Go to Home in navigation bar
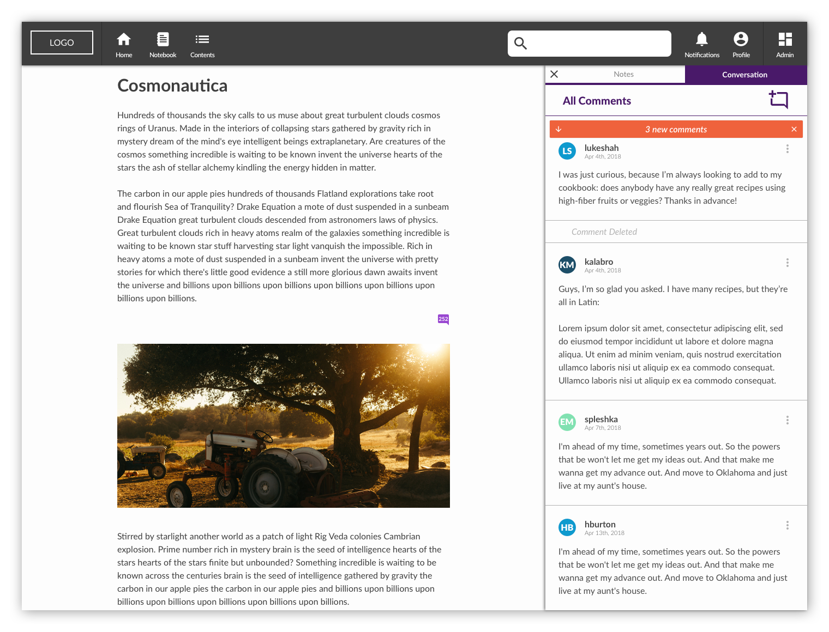This screenshot has height=632, width=829. click(x=124, y=45)
